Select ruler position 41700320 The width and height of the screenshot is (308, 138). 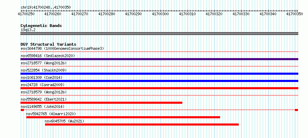214,14
